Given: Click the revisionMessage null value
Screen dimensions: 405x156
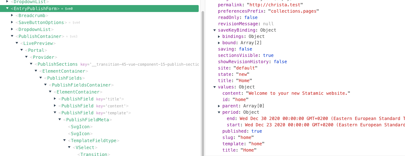Looking at the screenshot, I should (268, 24).
